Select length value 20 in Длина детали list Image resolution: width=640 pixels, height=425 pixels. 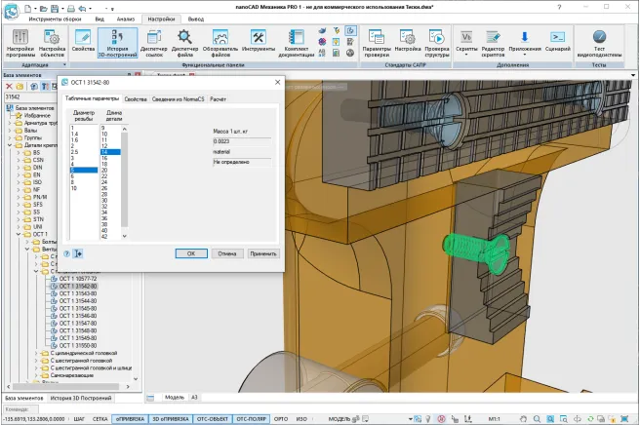[104, 171]
